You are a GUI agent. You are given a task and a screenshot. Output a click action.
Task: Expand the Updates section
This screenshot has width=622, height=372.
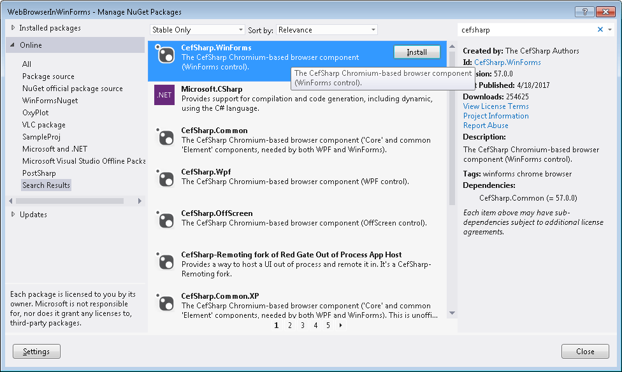coord(13,215)
